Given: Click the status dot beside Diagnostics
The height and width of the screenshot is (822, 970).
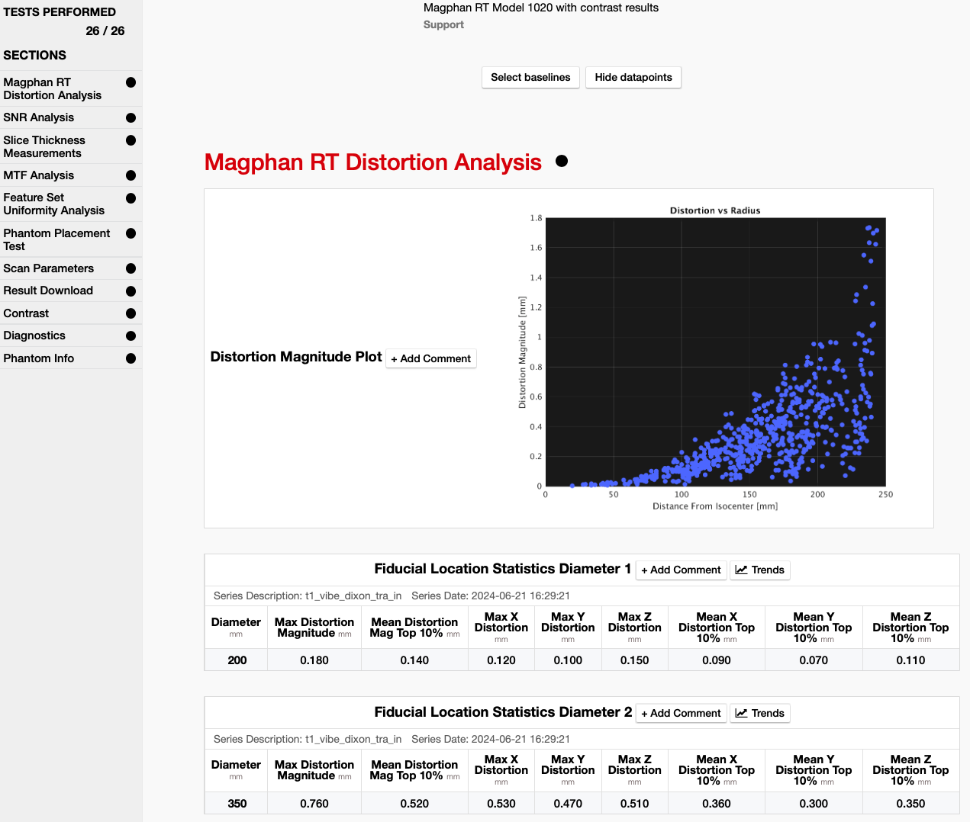Looking at the screenshot, I should (x=131, y=336).
